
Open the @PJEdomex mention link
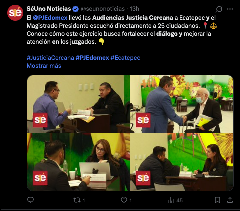pyautogui.click(x=50, y=18)
